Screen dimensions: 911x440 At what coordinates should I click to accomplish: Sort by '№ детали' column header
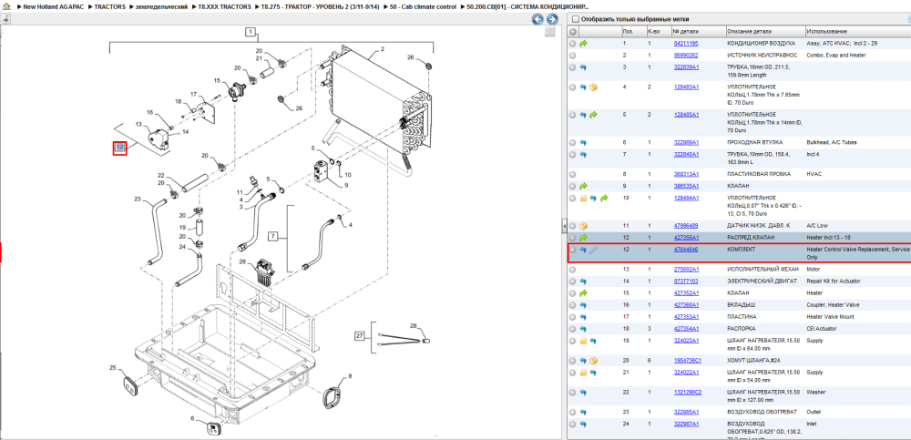coord(699,31)
